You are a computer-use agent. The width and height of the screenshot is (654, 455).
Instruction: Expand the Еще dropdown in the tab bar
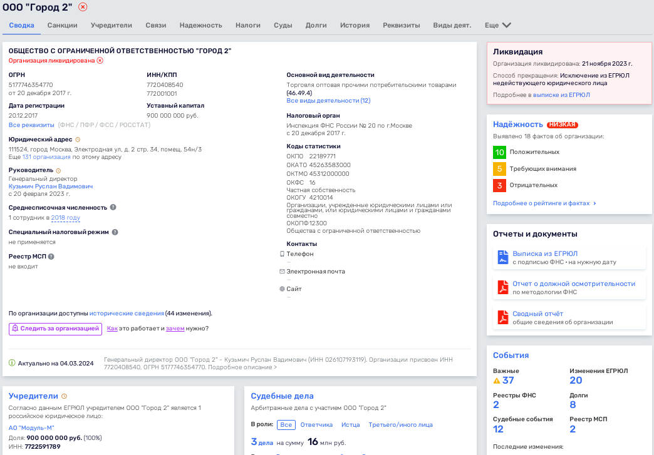[497, 25]
